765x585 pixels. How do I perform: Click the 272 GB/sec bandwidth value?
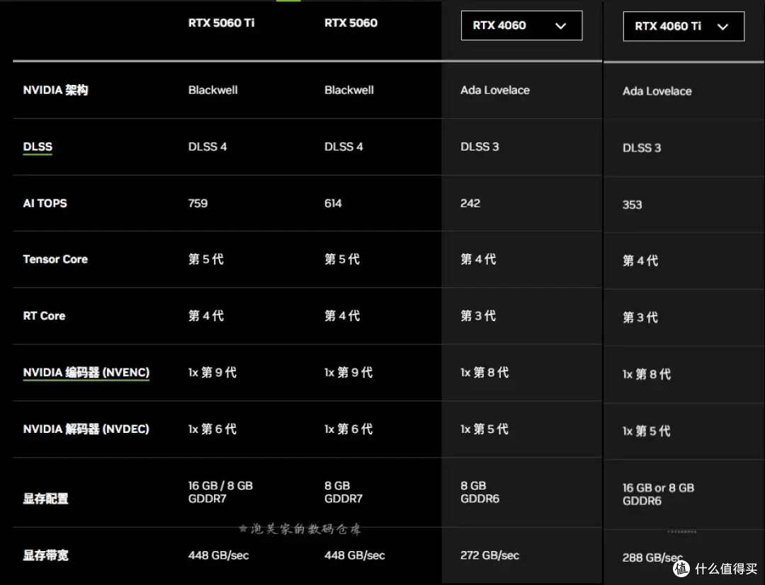[x=490, y=555]
